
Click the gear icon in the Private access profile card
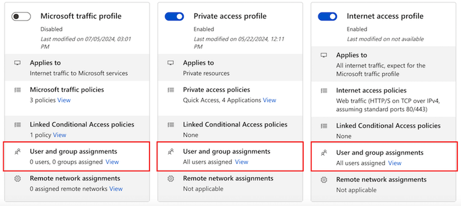pos(170,178)
